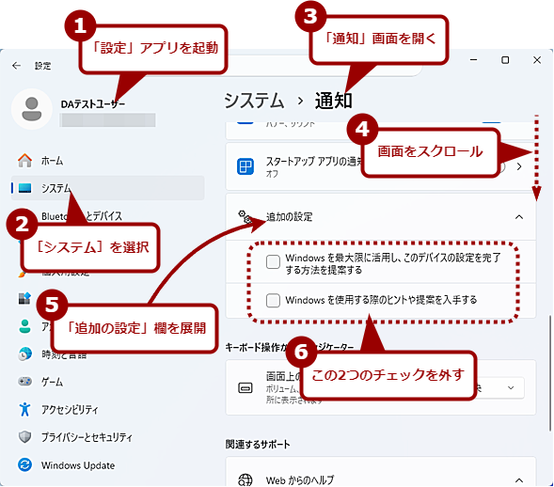Click the Home house icon in sidebar
This screenshot has height=487, width=554.
pos(24,161)
